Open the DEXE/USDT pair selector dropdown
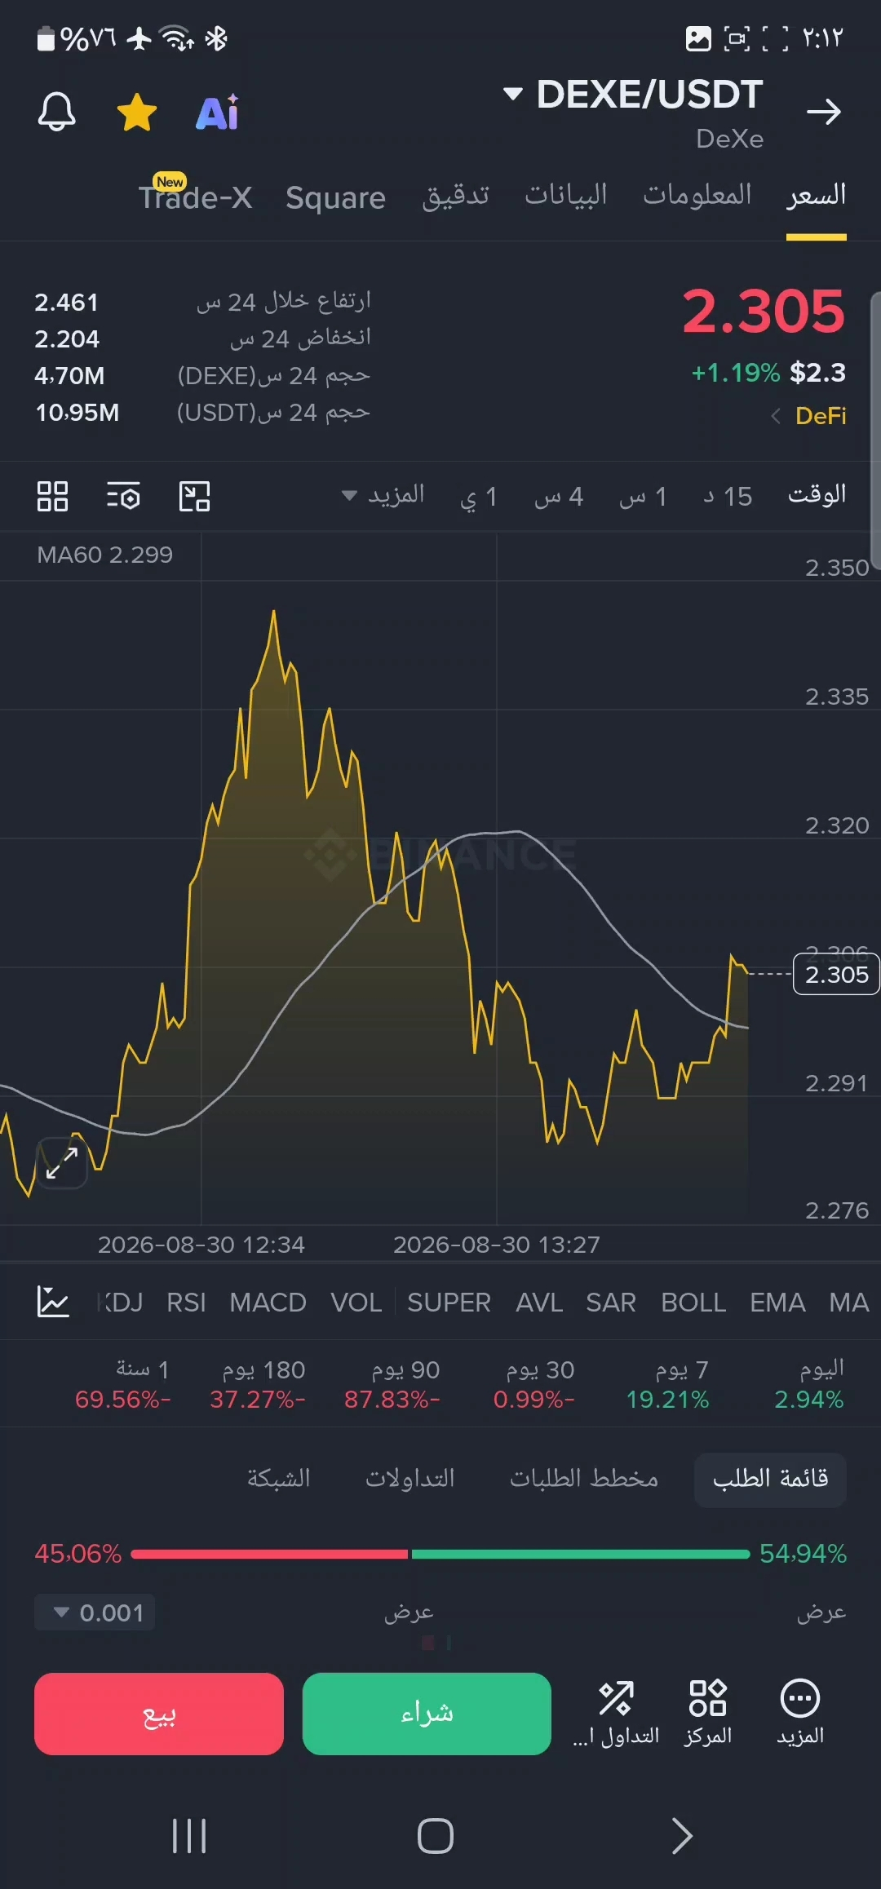This screenshot has width=881, height=1889. (x=633, y=95)
